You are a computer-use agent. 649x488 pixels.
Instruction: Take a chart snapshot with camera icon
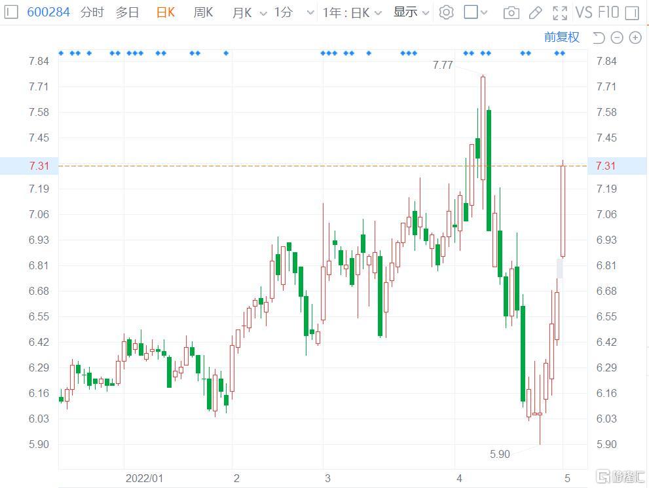[511, 13]
